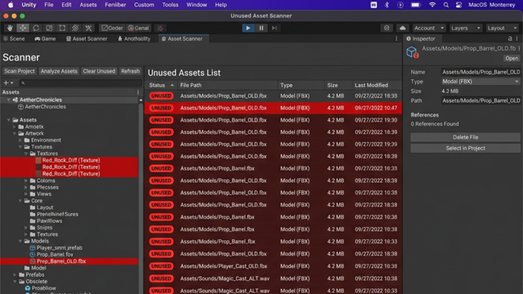Select Prep_Barrel_OLD.fbx in tree

coord(69,261)
